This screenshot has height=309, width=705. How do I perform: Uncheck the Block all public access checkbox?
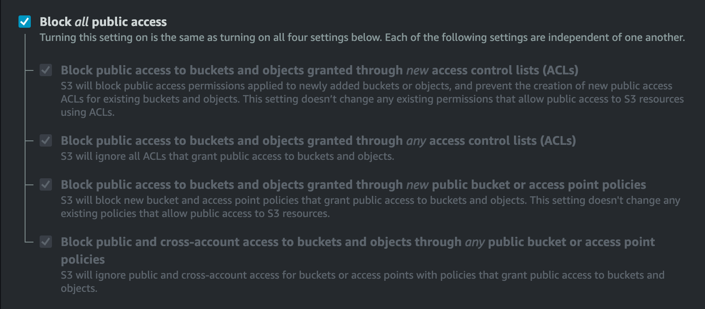click(25, 21)
